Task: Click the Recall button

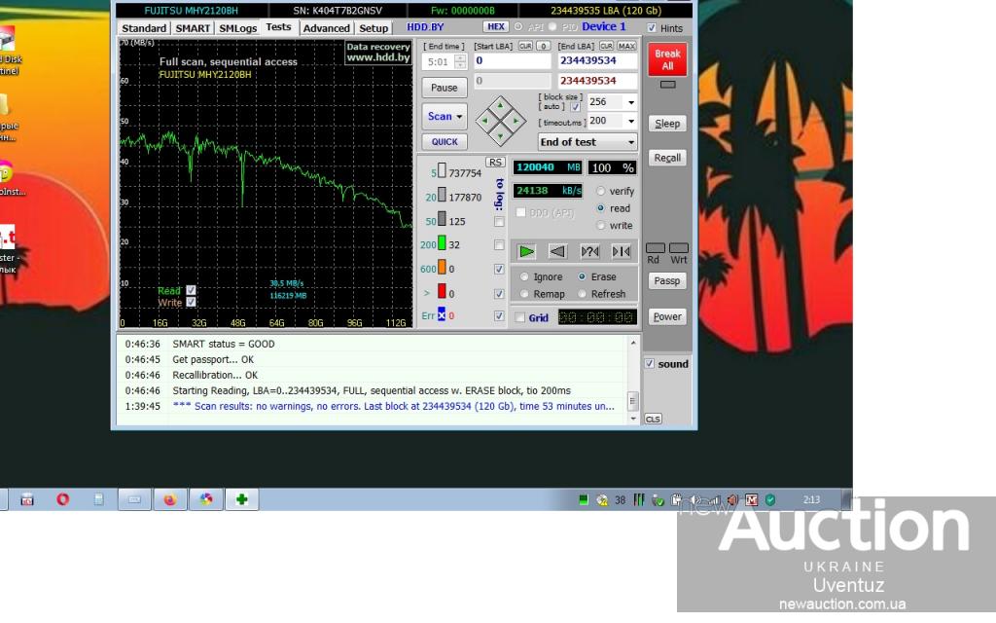Action: pos(667,158)
